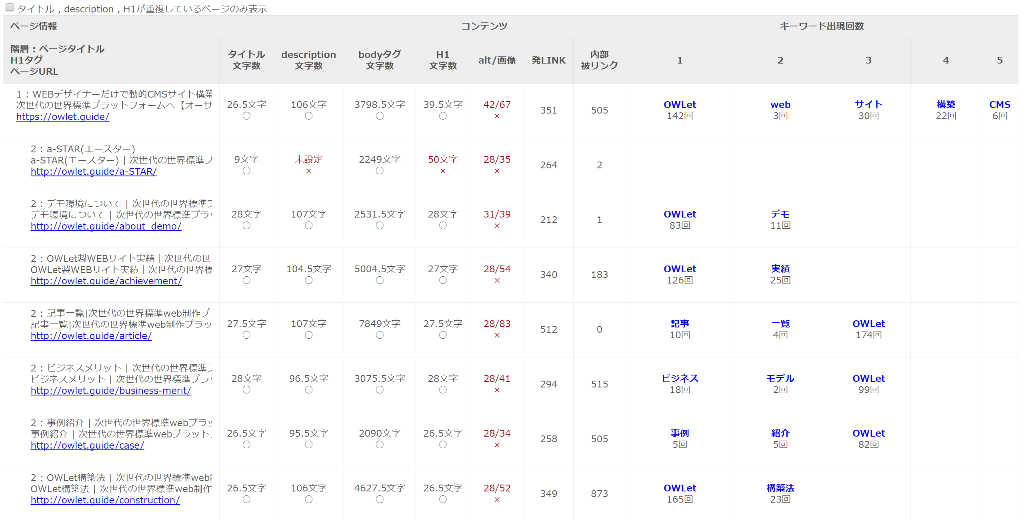Viewport: 1022px width, 521px height.
Task: Click the red × under 未設定 description
Action: [308, 171]
